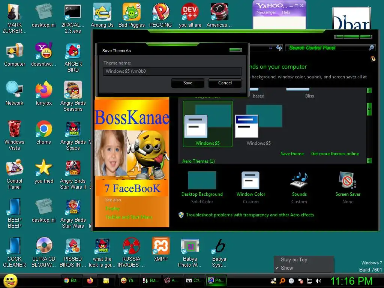Open the help icon in Personalization window
Screen dimensions: 384x288
[x=373, y=59]
